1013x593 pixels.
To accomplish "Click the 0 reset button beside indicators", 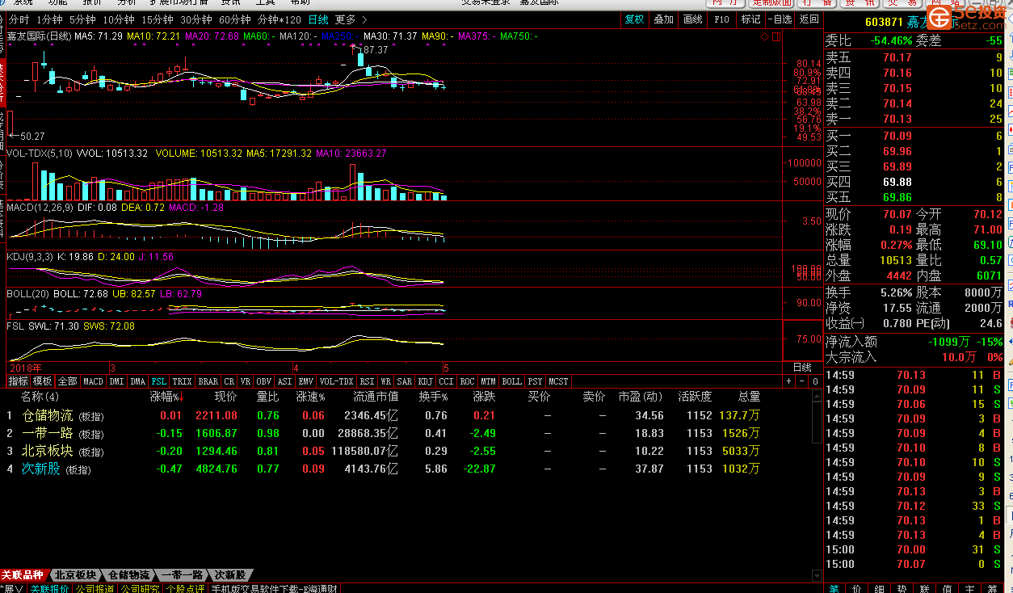I will coord(815,381).
